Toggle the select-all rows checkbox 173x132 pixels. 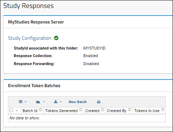tap(11, 110)
